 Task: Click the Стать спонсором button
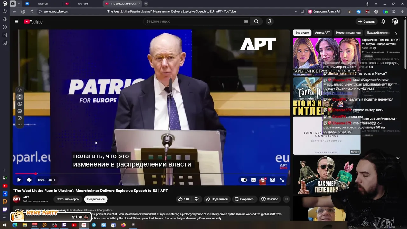68,199
